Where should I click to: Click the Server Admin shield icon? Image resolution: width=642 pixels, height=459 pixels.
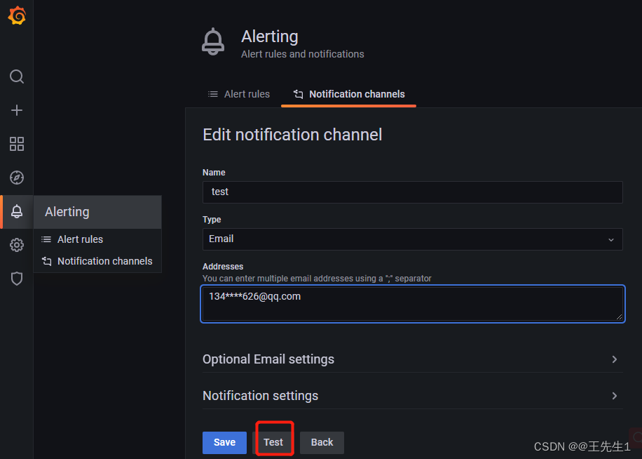16,279
